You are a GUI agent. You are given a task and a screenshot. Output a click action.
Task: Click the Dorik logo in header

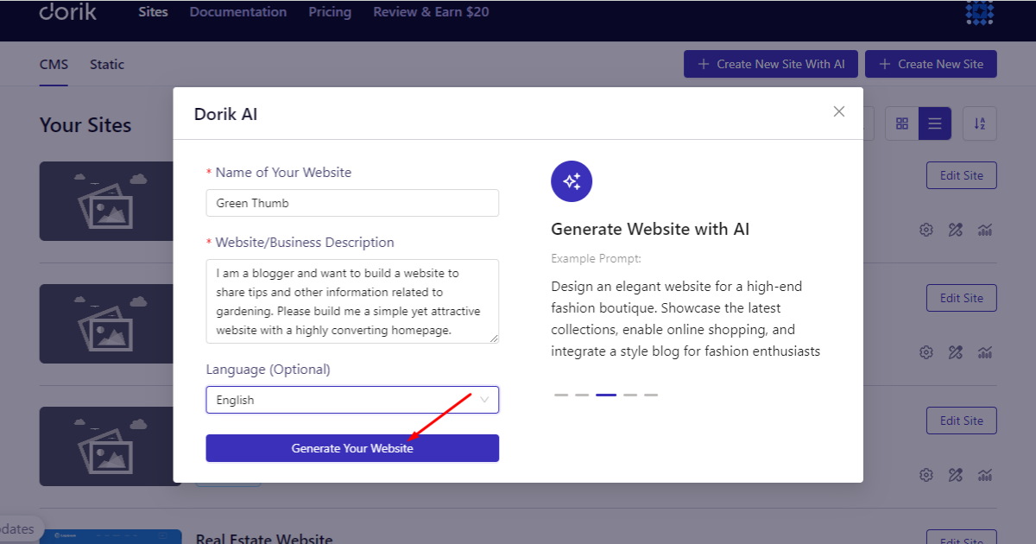pos(68,12)
